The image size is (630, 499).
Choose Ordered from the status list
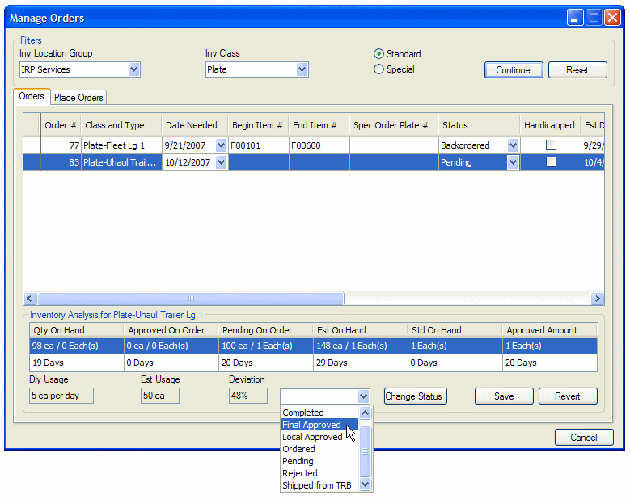(x=319, y=449)
